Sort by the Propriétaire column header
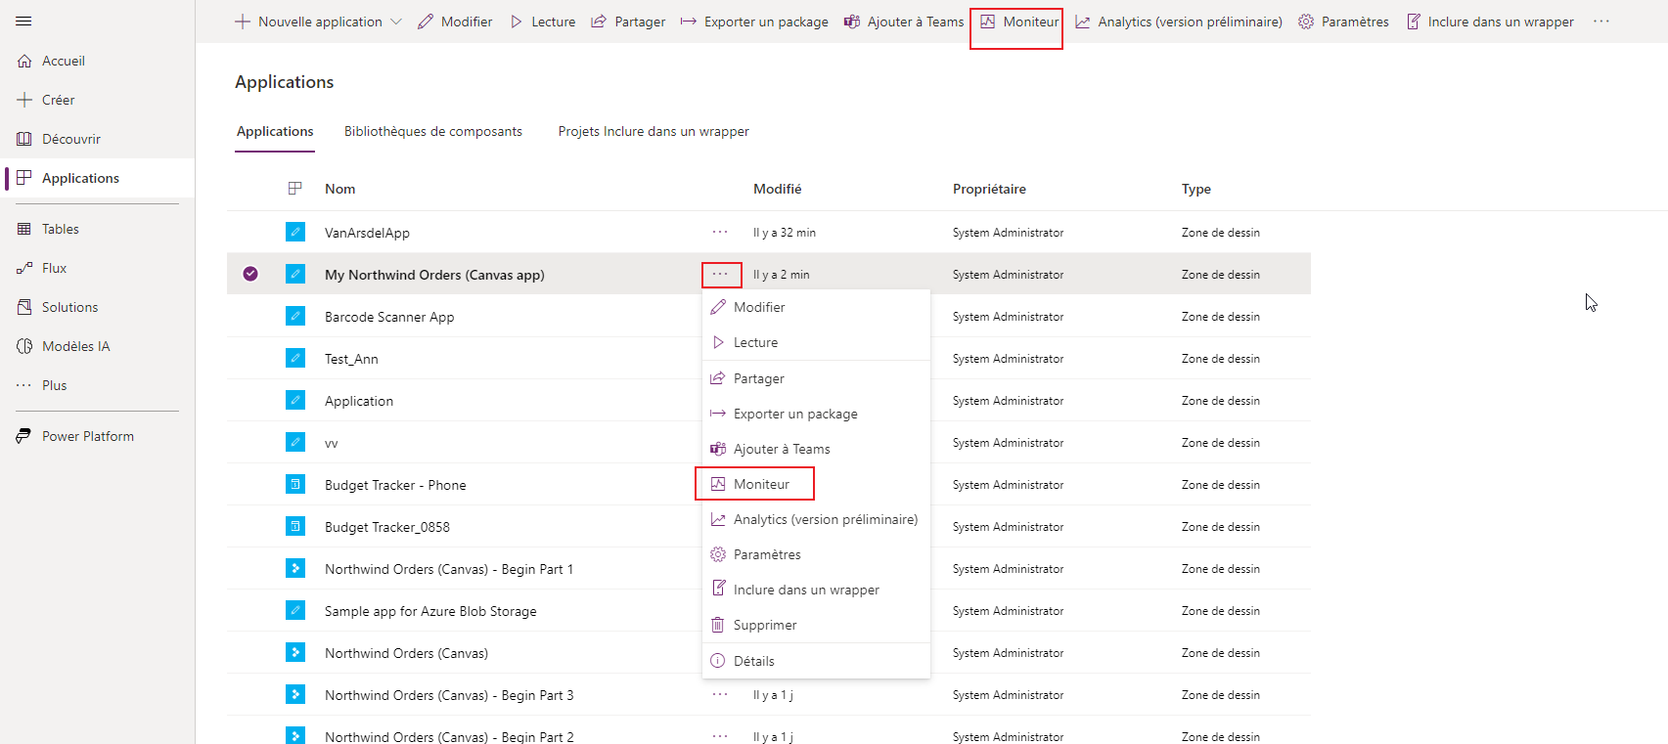 (989, 189)
